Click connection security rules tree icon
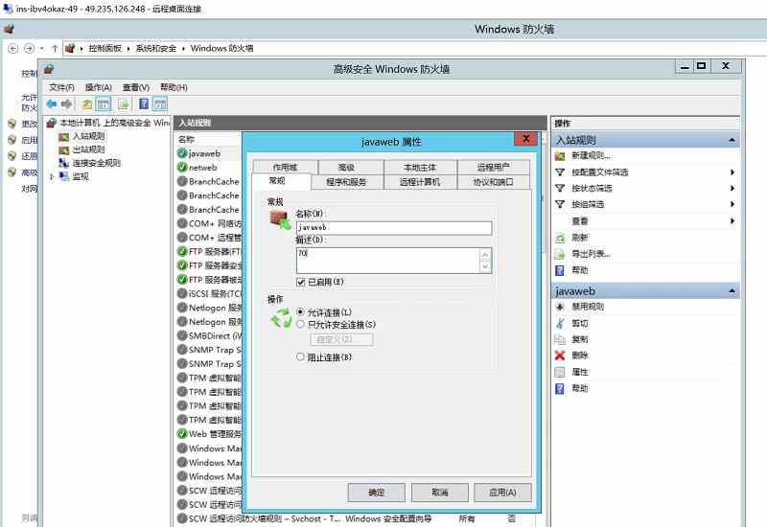Screen dimensions: 767x527 tap(63, 163)
